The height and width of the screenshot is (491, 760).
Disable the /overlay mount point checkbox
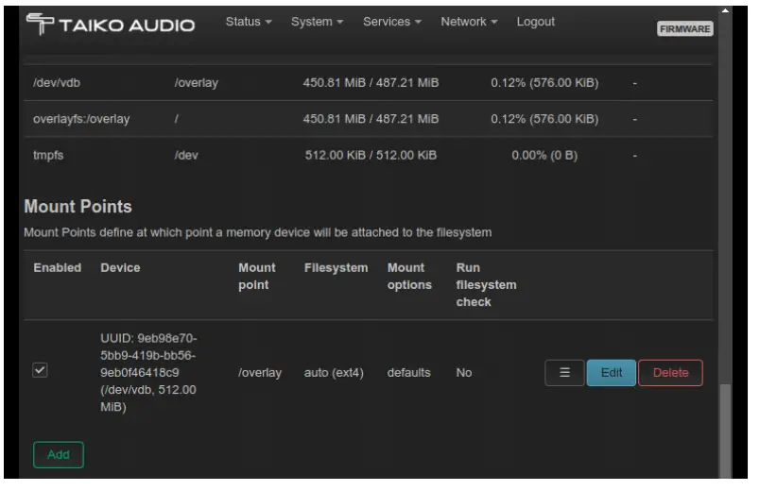[40, 372]
